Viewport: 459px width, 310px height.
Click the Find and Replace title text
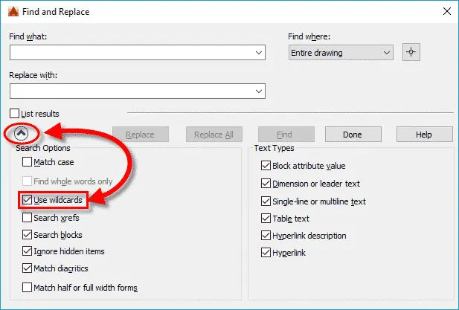coord(56,12)
